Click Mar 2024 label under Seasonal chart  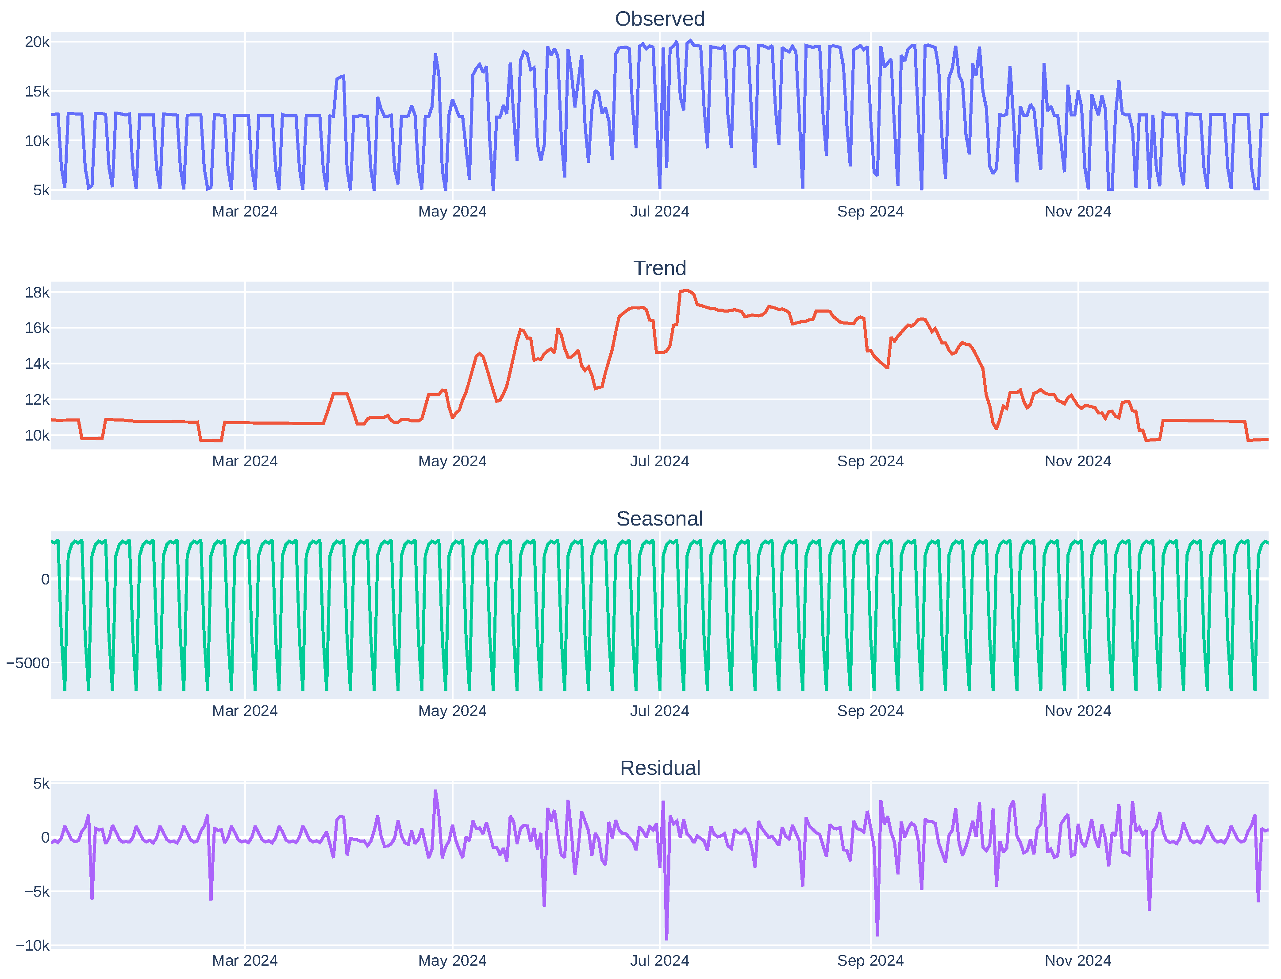245,711
